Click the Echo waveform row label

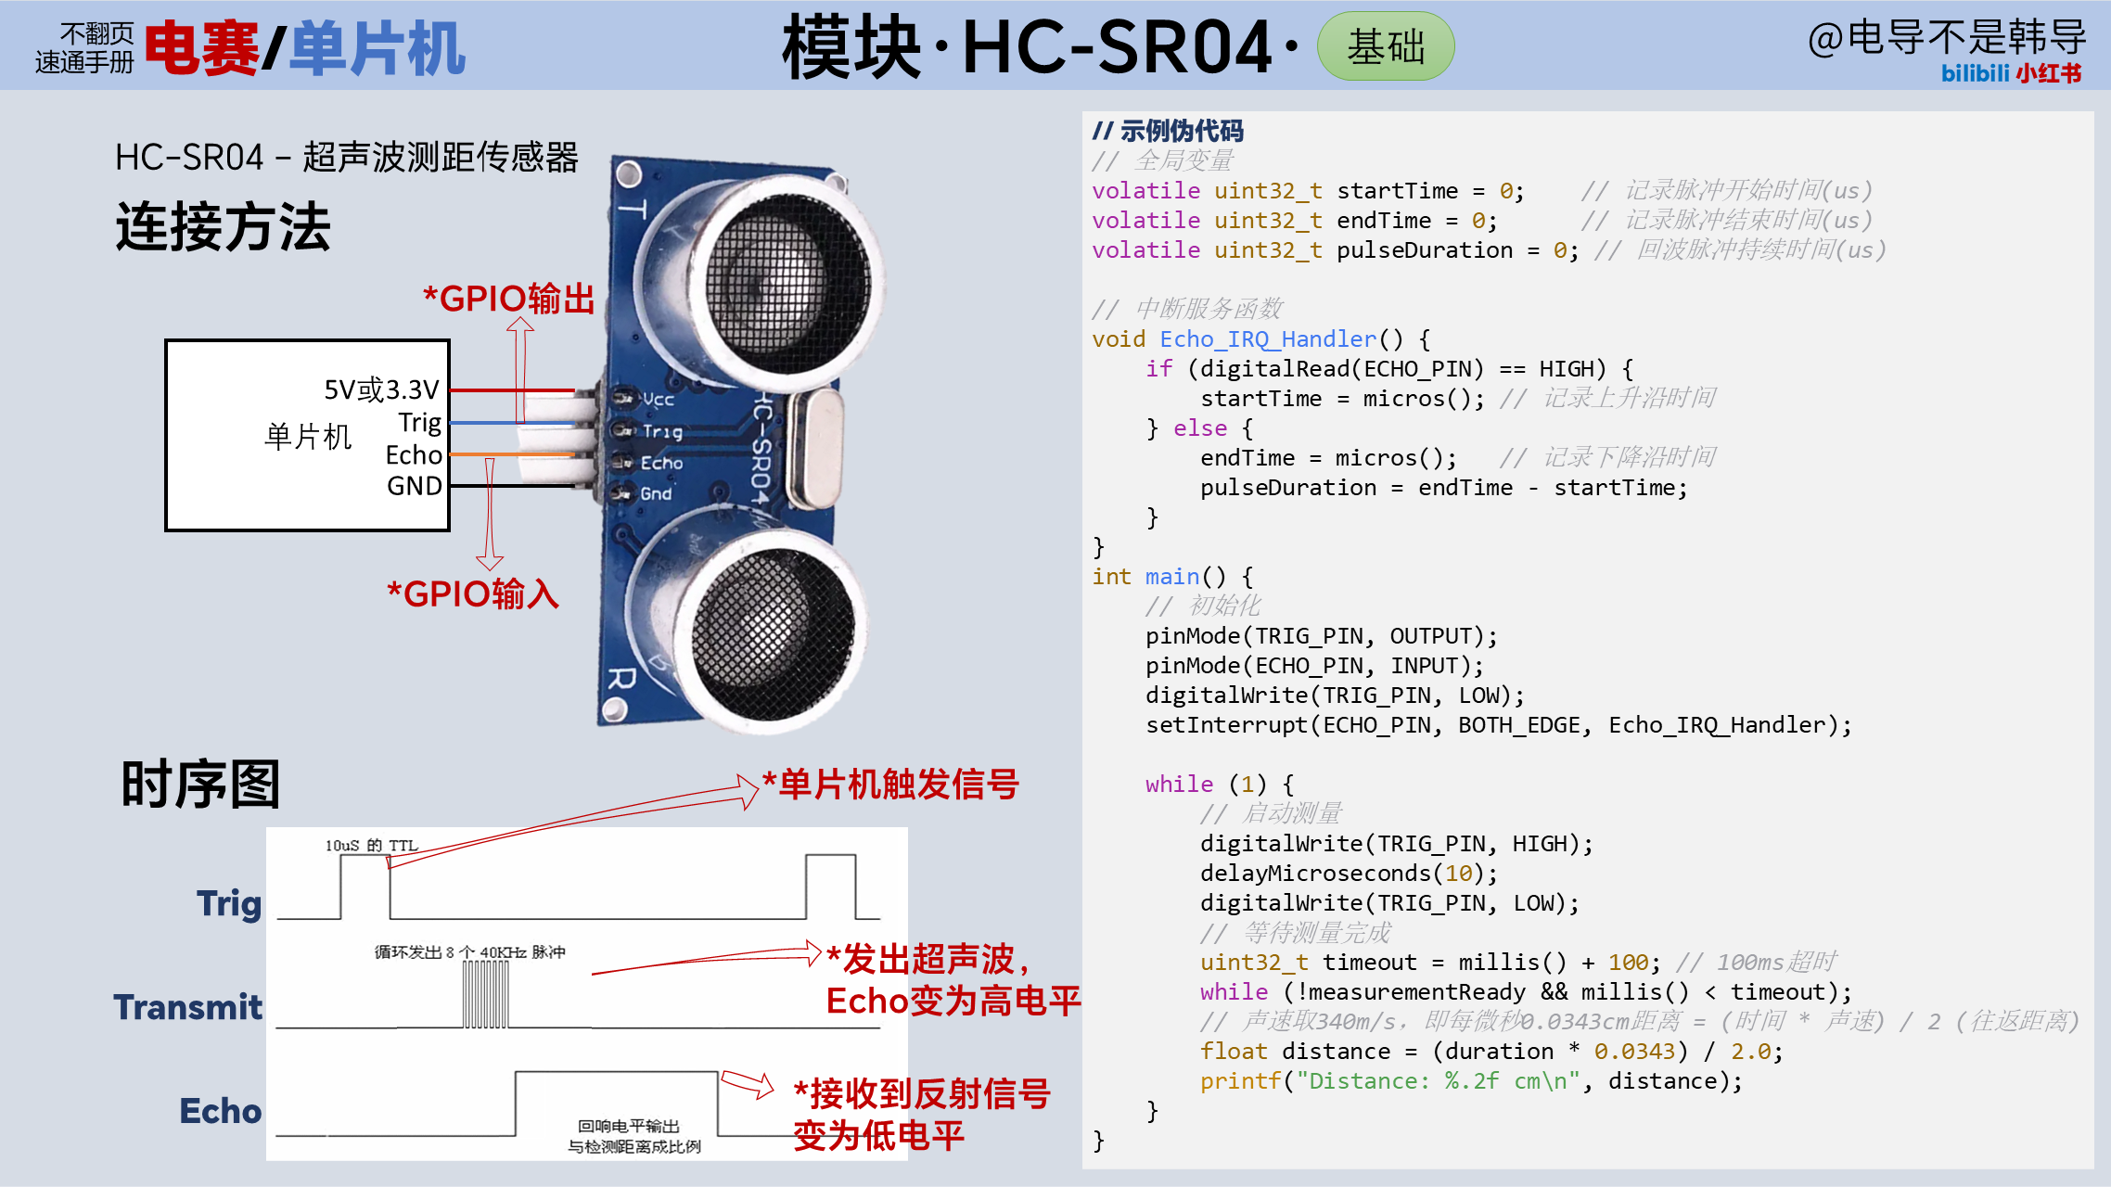tap(221, 1111)
